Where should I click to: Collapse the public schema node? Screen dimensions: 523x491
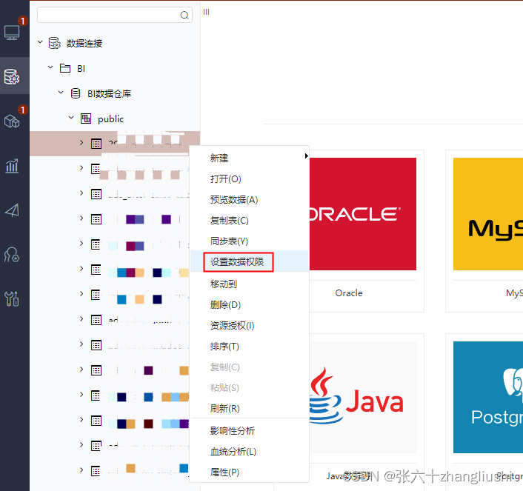pyautogui.click(x=71, y=118)
